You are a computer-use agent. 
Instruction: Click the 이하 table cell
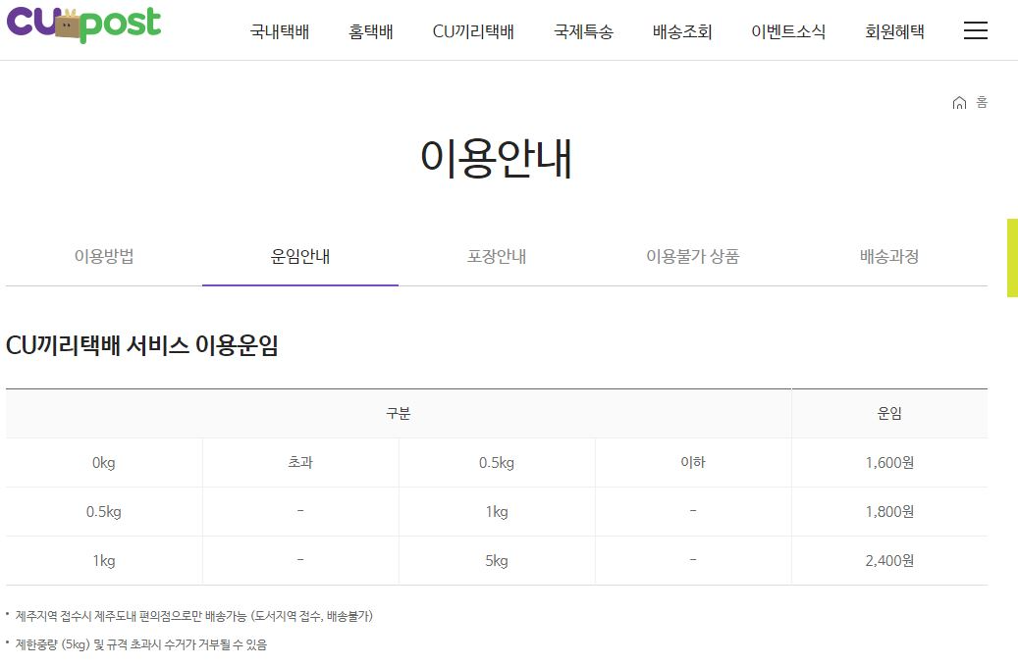[693, 463]
